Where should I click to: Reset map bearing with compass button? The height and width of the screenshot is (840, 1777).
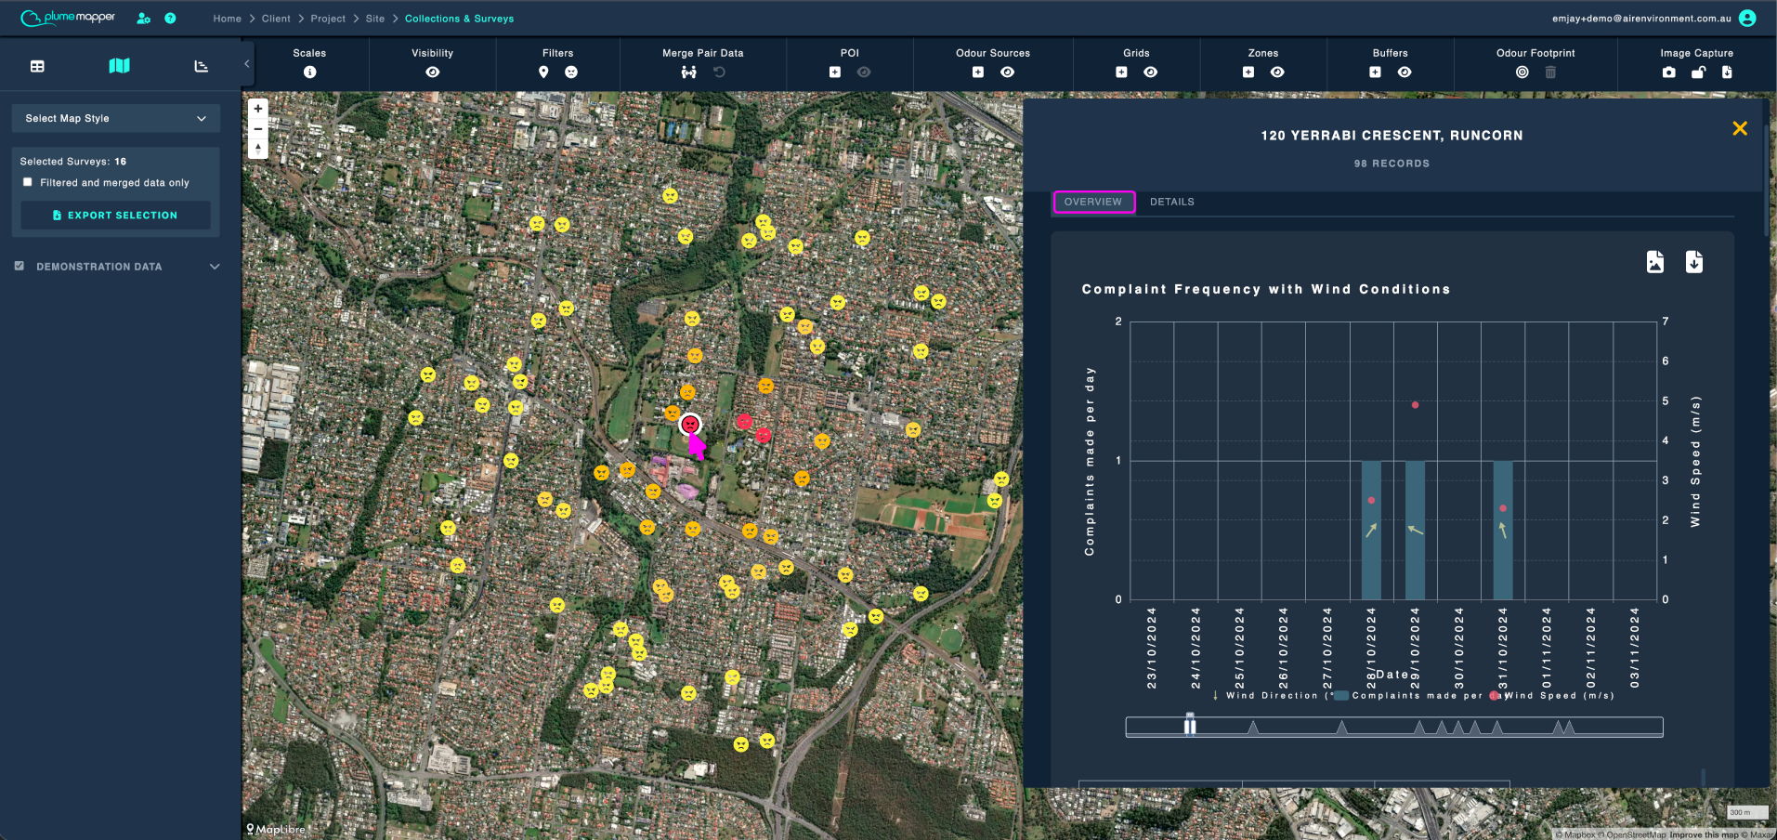point(258,149)
